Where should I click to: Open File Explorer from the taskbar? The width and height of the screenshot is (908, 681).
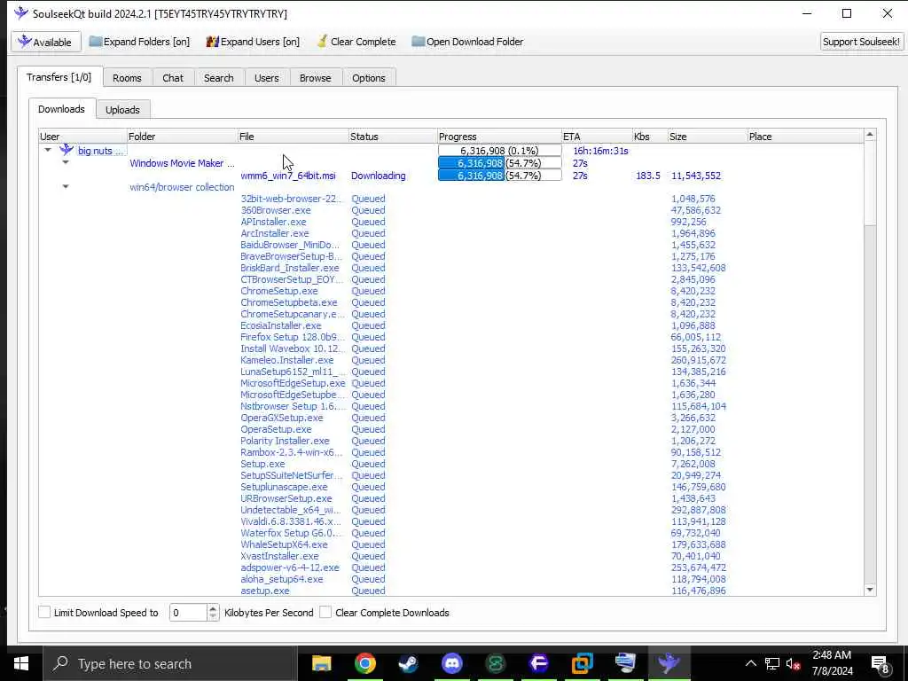(321, 663)
